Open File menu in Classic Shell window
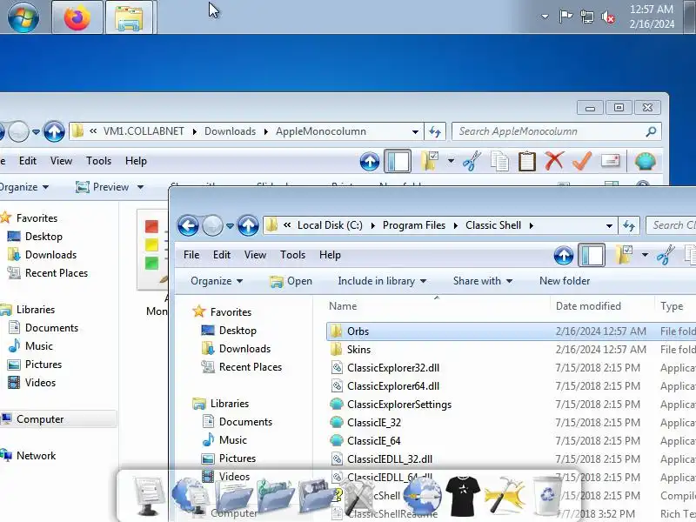This screenshot has height=522, width=696. click(x=191, y=255)
